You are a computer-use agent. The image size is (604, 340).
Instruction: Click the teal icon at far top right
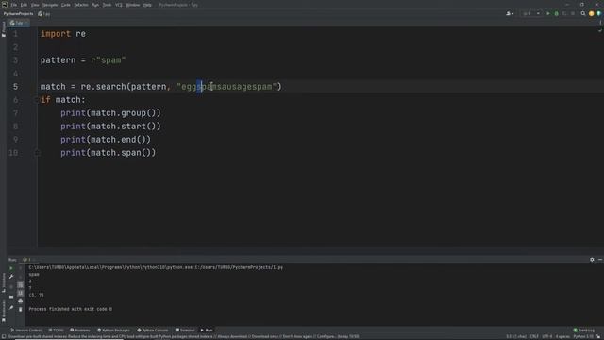[x=599, y=14]
